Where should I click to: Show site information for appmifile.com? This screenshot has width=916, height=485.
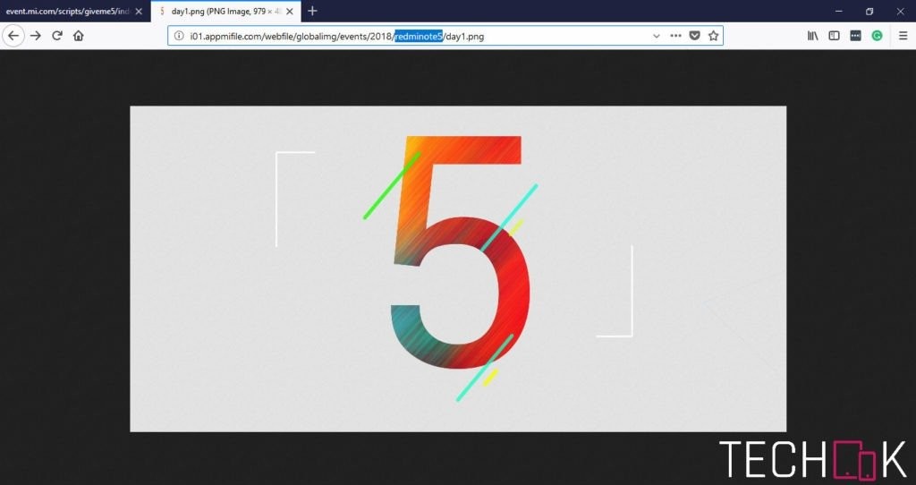[179, 36]
